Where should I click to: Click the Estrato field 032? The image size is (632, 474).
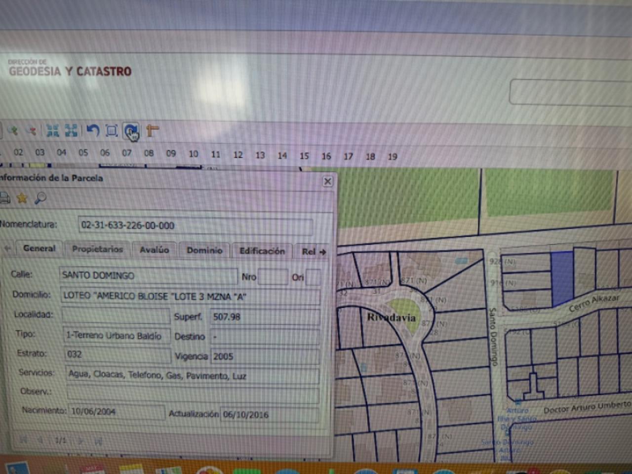tap(118, 354)
